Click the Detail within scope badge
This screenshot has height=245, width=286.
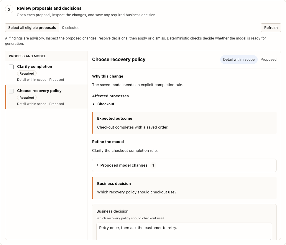239,60
